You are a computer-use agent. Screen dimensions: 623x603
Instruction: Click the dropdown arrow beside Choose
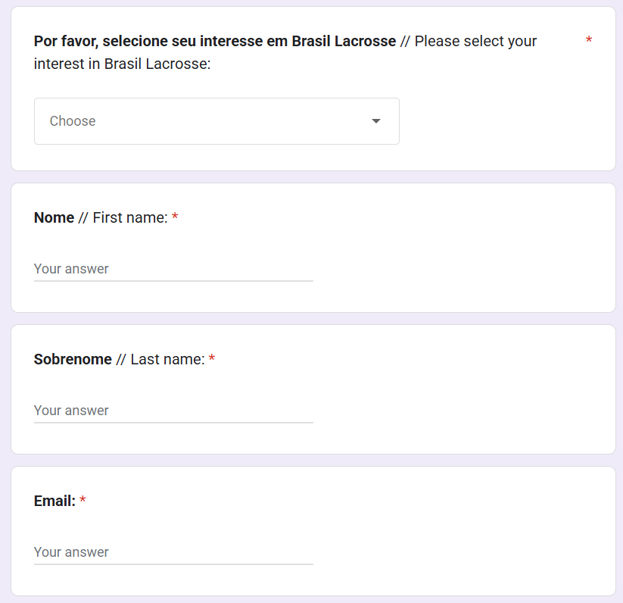point(376,121)
